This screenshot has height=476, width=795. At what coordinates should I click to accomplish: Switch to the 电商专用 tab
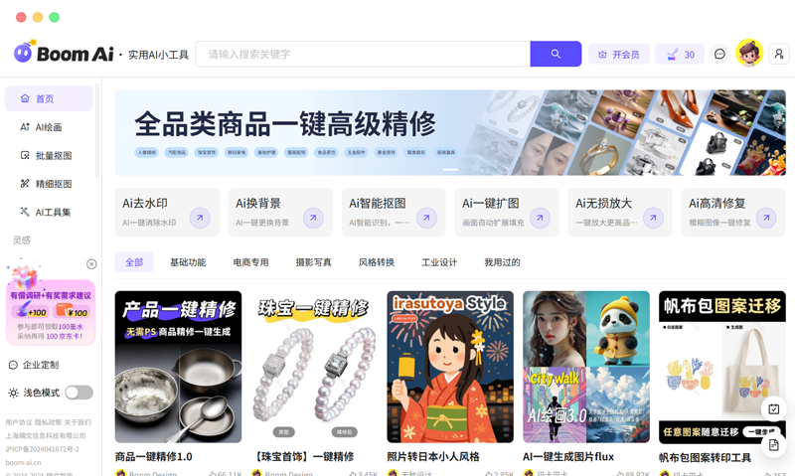point(251,262)
